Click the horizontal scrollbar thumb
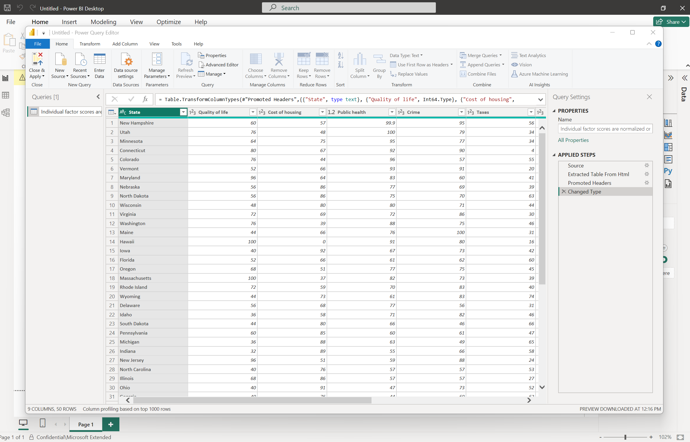The width and height of the screenshot is (690, 442). [x=252, y=400]
